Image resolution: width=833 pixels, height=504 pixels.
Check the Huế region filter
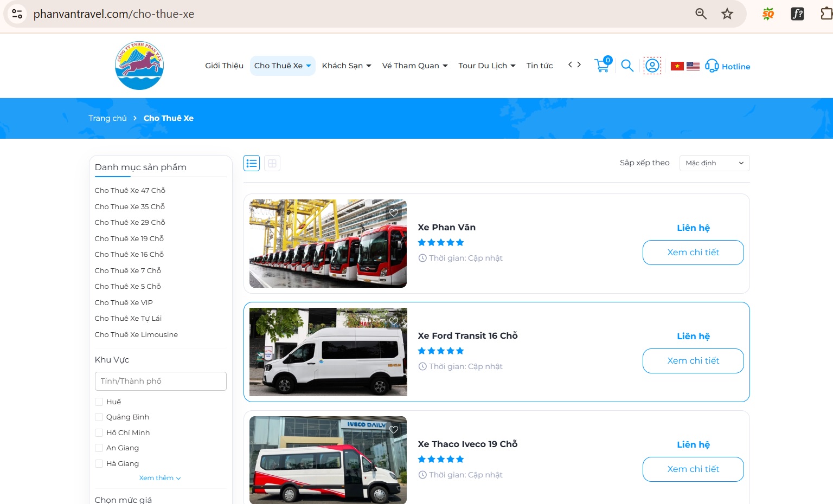99,402
